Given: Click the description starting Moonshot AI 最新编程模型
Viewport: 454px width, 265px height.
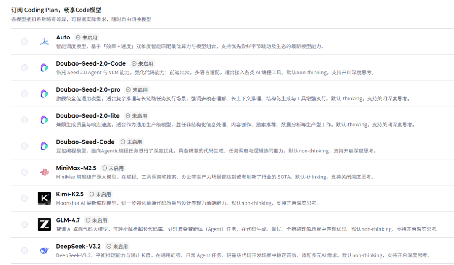Looking at the screenshot, I should tap(188, 203).
